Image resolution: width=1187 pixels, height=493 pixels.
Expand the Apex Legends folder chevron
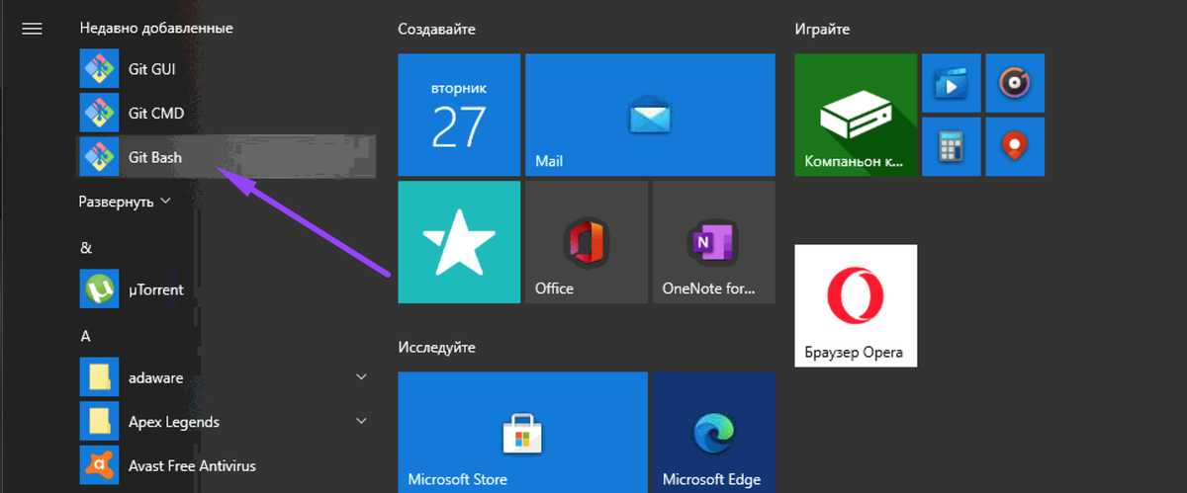(x=361, y=422)
